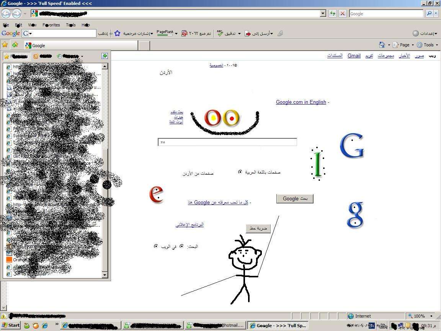Open a new tab with blank tab button

[144, 45]
